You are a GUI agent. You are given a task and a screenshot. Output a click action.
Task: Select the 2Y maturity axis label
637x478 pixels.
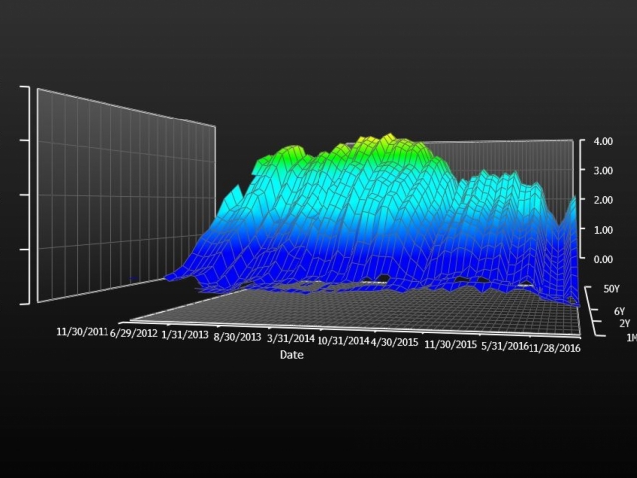[x=624, y=323]
